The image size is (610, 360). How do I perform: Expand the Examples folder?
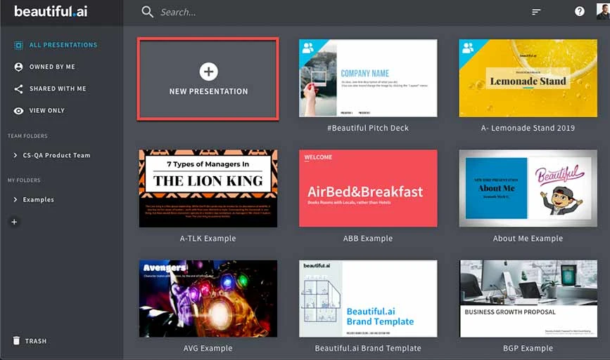click(x=15, y=200)
